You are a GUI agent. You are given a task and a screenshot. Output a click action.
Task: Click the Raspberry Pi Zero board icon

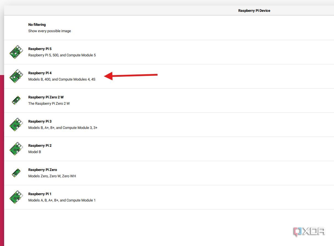(x=16, y=173)
